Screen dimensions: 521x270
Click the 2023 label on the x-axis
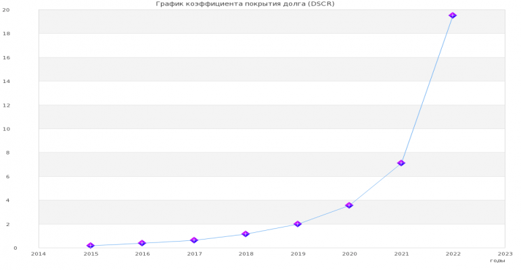[x=505, y=254]
